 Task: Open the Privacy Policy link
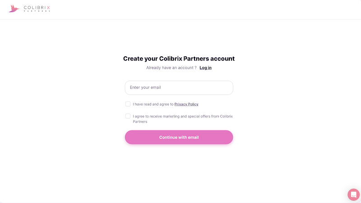[x=186, y=104]
